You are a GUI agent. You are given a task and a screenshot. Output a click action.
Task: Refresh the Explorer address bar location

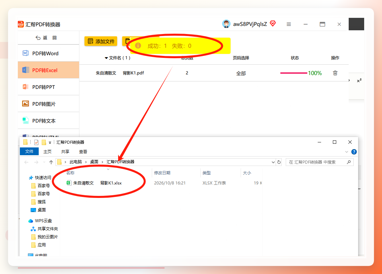279,162
